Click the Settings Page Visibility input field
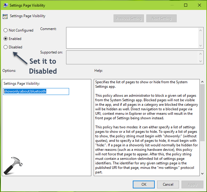Screen dimensions: 207x192 (36, 91)
